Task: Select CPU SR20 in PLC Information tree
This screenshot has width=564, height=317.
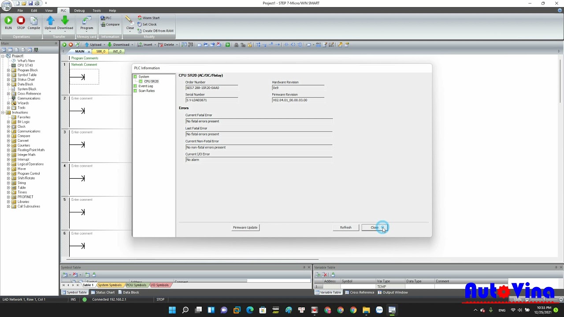Action: coord(151,81)
